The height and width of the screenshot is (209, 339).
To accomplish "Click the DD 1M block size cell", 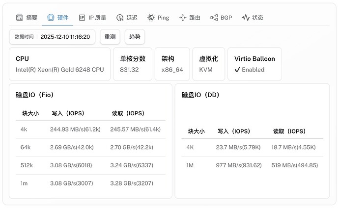I will (190, 165).
